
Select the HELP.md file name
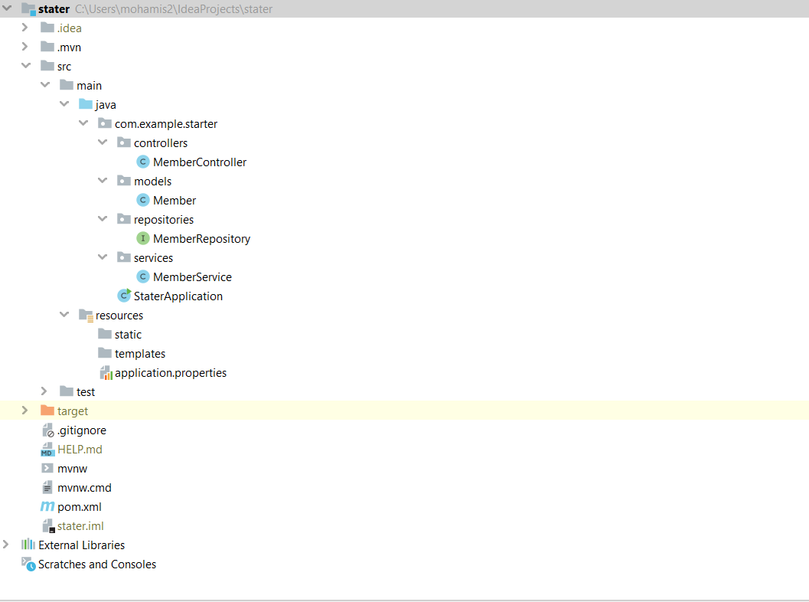pyautogui.click(x=80, y=449)
